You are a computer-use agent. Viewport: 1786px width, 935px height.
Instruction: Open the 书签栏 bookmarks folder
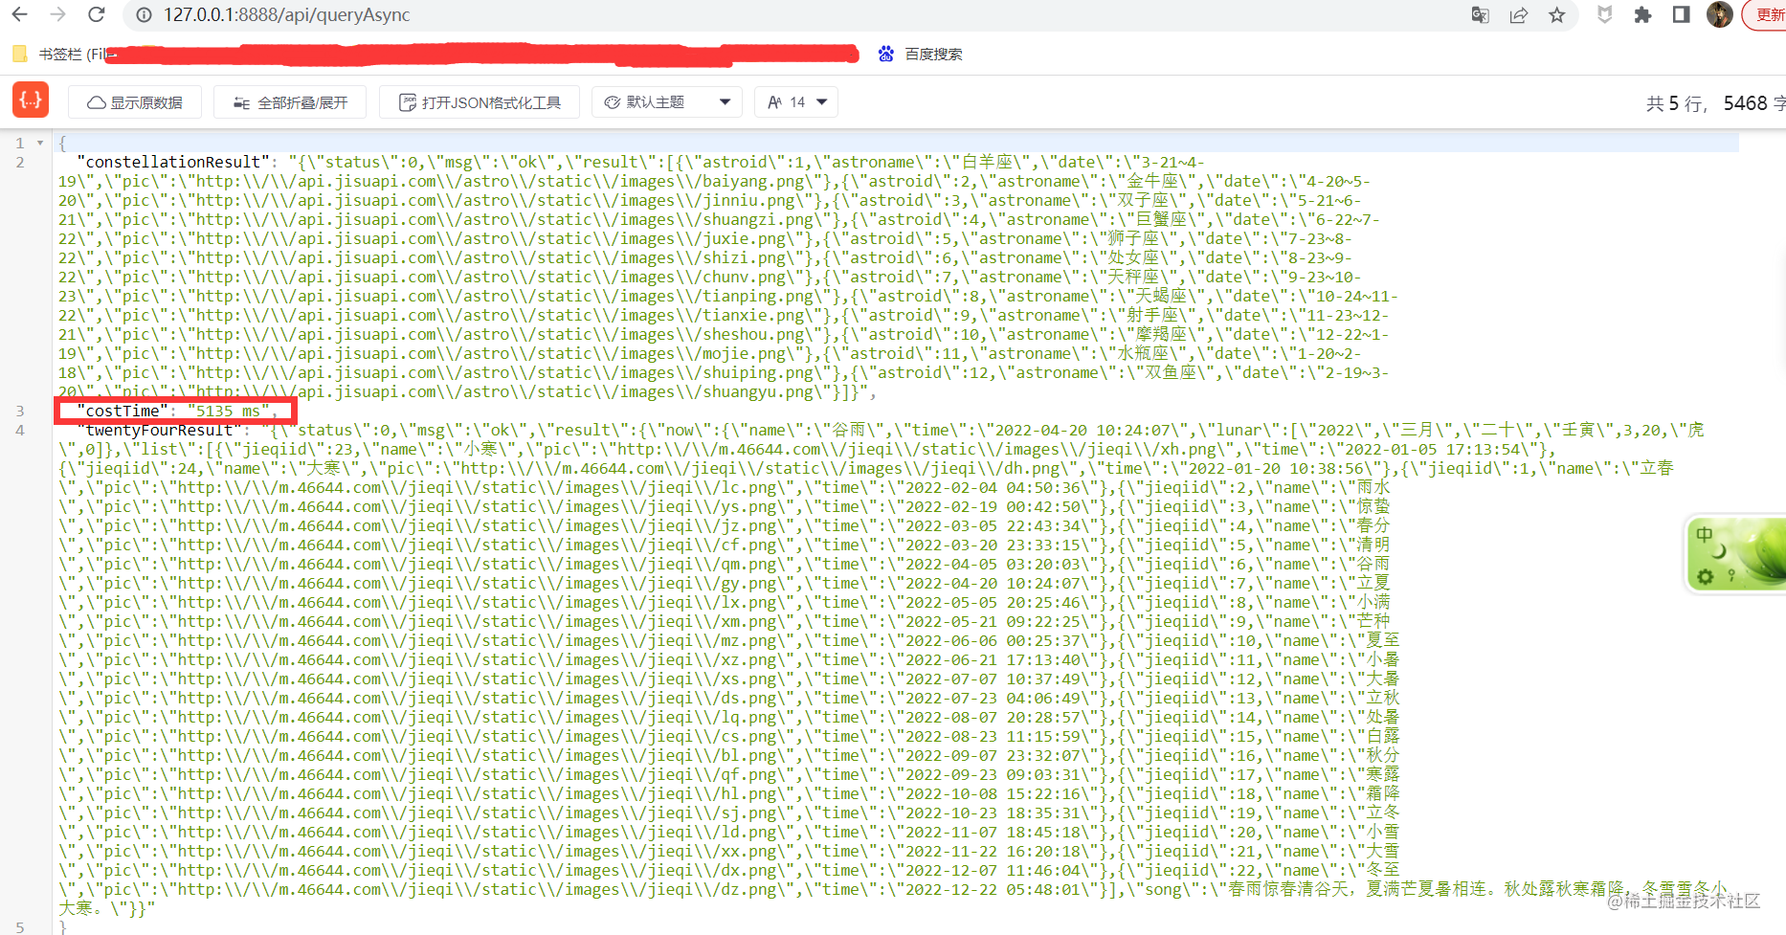pos(57,55)
